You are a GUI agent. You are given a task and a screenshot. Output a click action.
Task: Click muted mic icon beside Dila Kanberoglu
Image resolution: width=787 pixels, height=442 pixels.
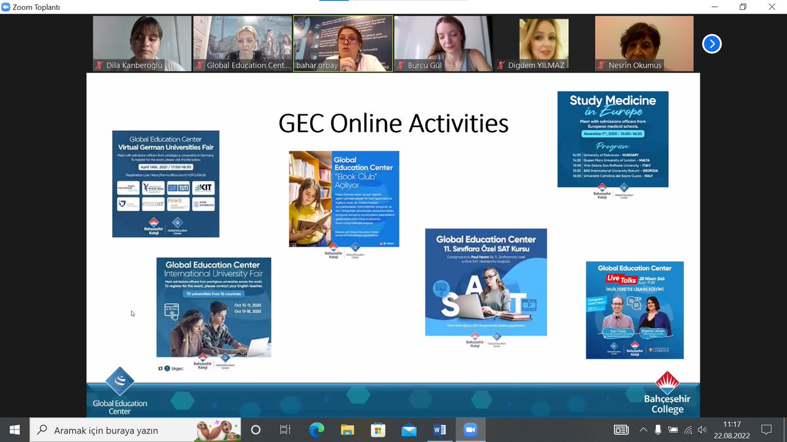pyautogui.click(x=99, y=65)
